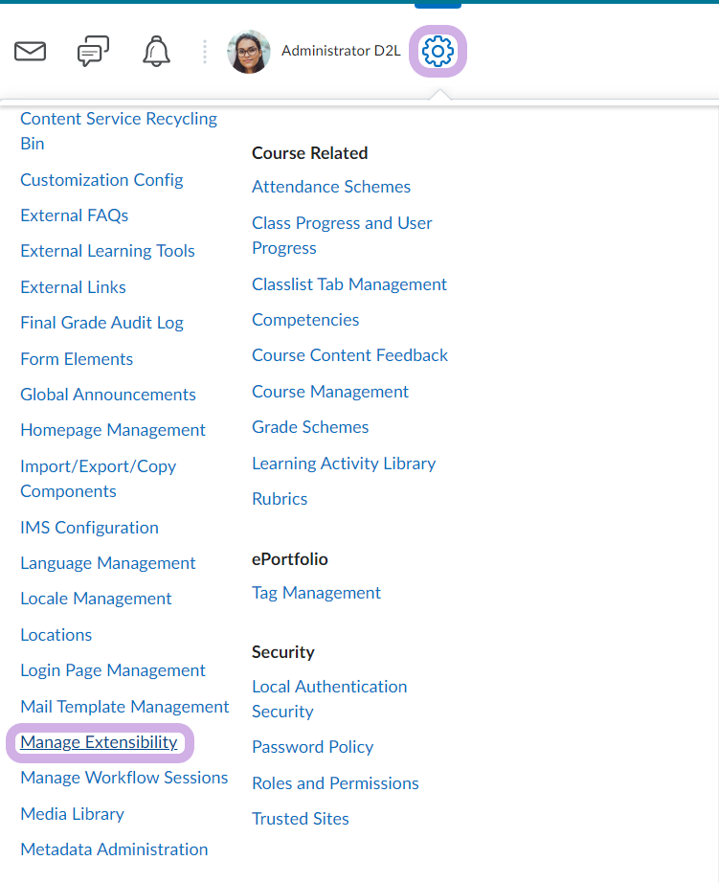Viewport: 719px width, 883px height.
Task: Open the notification bell icon
Action: 156,52
